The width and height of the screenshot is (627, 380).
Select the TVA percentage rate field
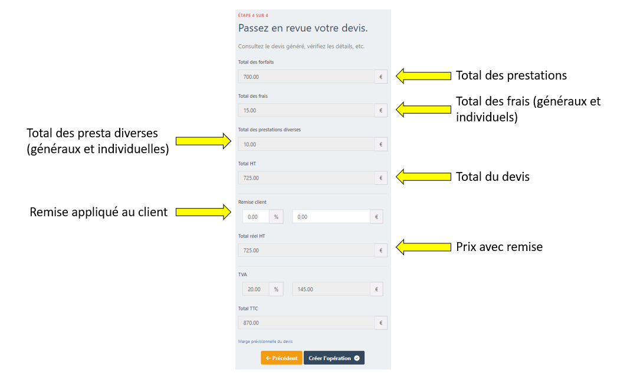[x=255, y=289]
